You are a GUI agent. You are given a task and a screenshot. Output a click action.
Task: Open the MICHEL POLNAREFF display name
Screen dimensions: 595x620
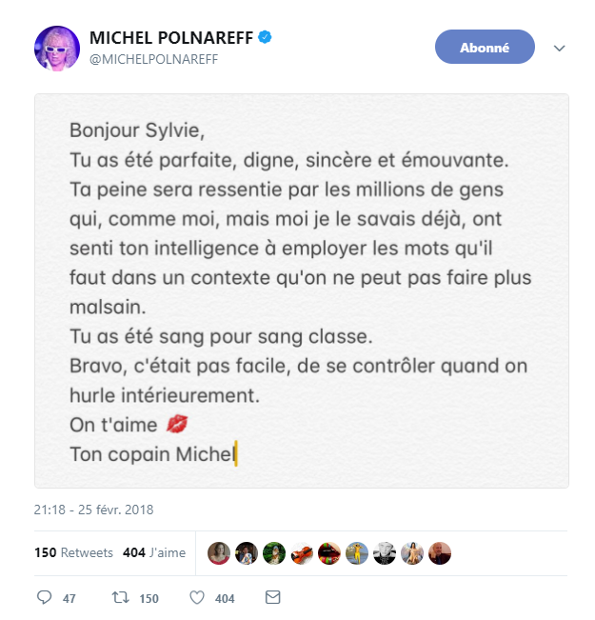point(171,37)
